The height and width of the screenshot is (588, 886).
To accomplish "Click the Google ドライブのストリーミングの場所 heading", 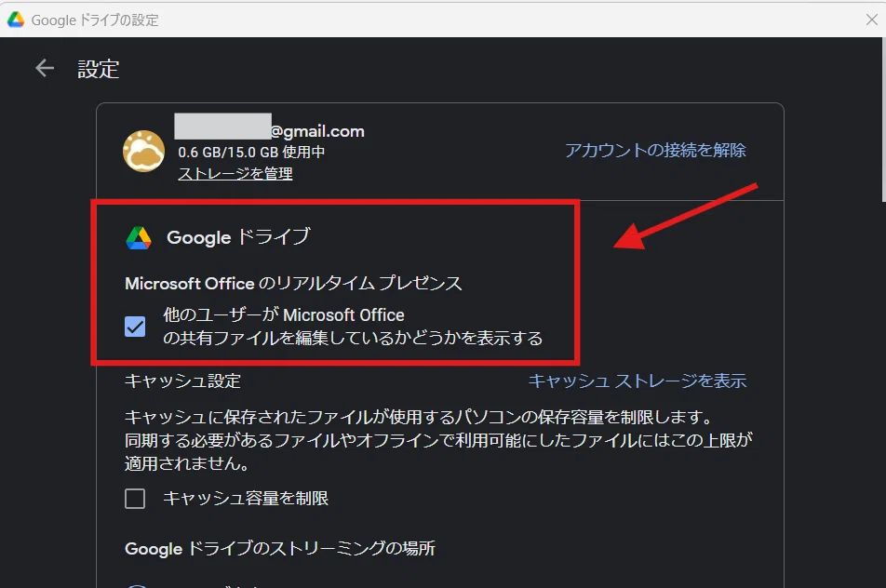I will [x=280, y=549].
